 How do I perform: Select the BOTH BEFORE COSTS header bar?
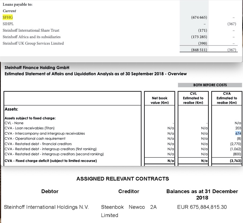click(x=210, y=85)
